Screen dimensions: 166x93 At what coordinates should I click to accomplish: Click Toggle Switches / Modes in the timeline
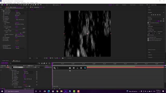click(x=29, y=89)
